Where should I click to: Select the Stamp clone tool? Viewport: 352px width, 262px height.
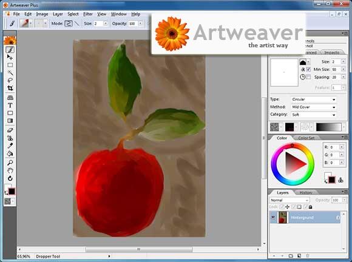click(10, 138)
